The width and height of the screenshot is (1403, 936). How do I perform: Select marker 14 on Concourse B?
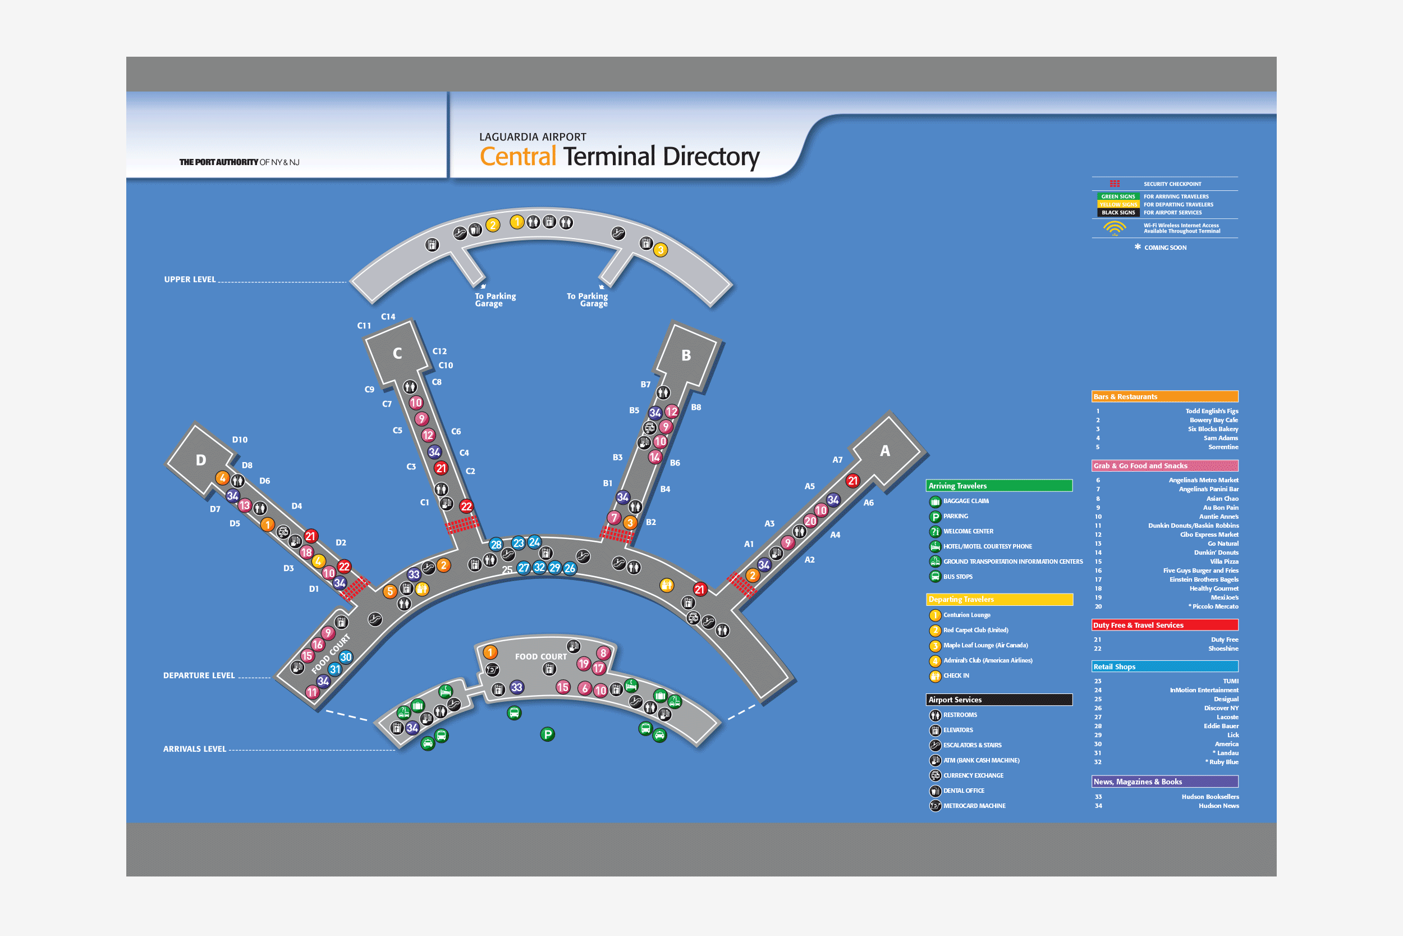point(654,457)
